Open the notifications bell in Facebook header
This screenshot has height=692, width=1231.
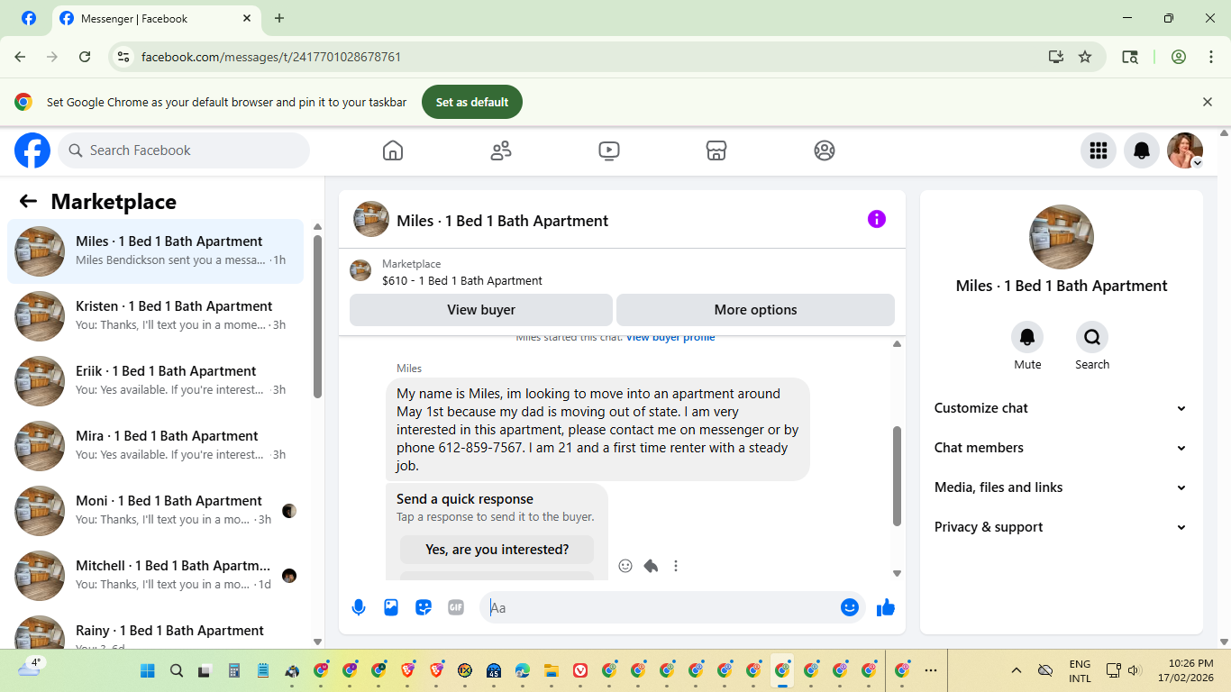click(1142, 150)
